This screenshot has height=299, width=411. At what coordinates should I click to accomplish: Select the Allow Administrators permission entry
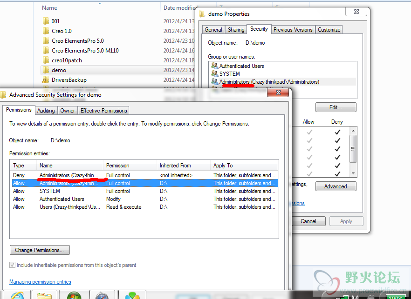point(144,183)
